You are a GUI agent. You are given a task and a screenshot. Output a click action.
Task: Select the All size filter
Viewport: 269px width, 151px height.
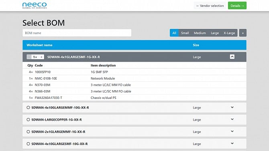click(174, 33)
